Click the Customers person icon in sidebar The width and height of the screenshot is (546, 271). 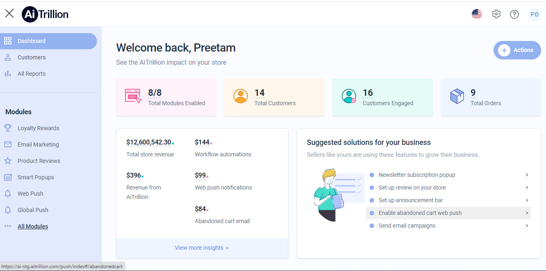coord(8,57)
